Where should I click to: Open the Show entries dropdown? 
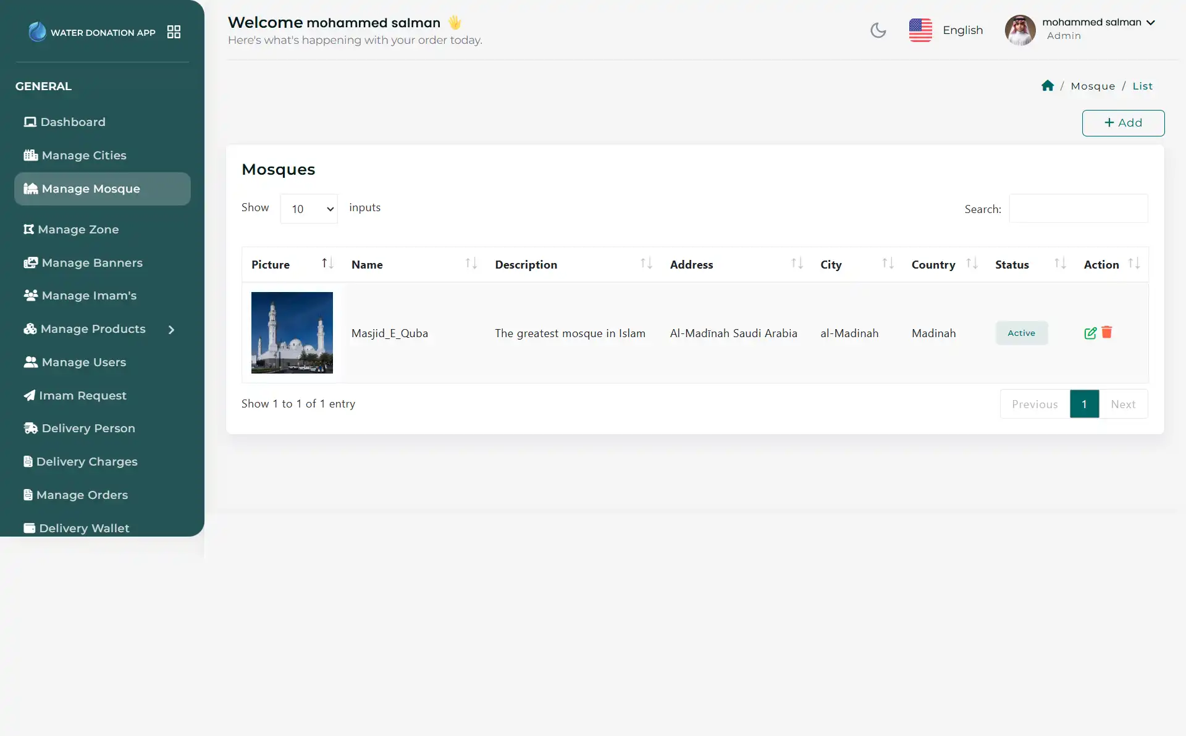coord(309,209)
